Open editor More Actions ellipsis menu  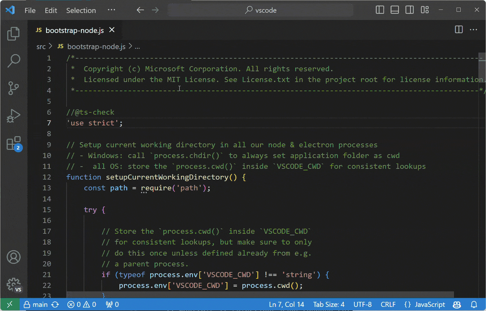(474, 30)
